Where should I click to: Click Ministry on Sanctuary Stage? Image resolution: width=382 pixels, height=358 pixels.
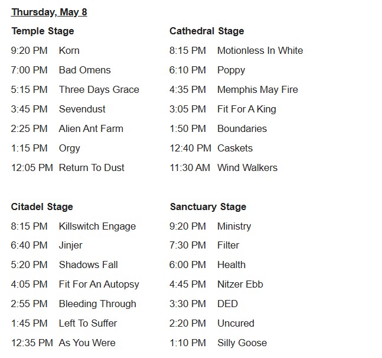[234, 226]
